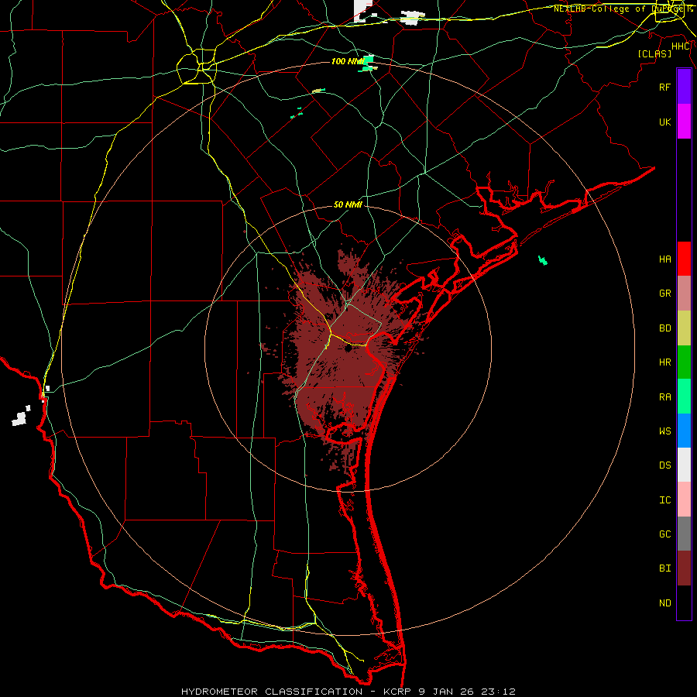The height and width of the screenshot is (697, 697).
Task: Click the ND black legend swatch
Action: [684, 603]
